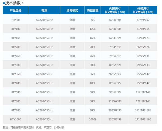
Task: Click inner dimension 60*30*40 cell
Action: coord(115,20)
